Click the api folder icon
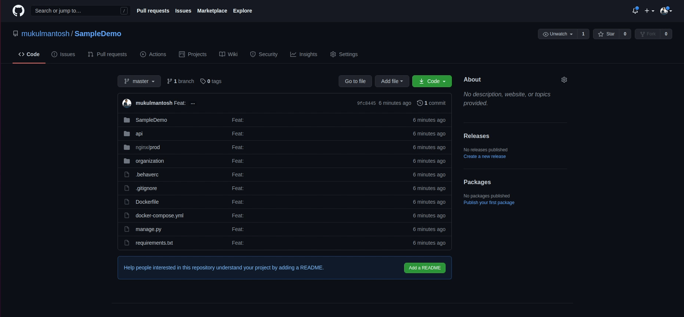The width and height of the screenshot is (684, 317). (x=127, y=134)
